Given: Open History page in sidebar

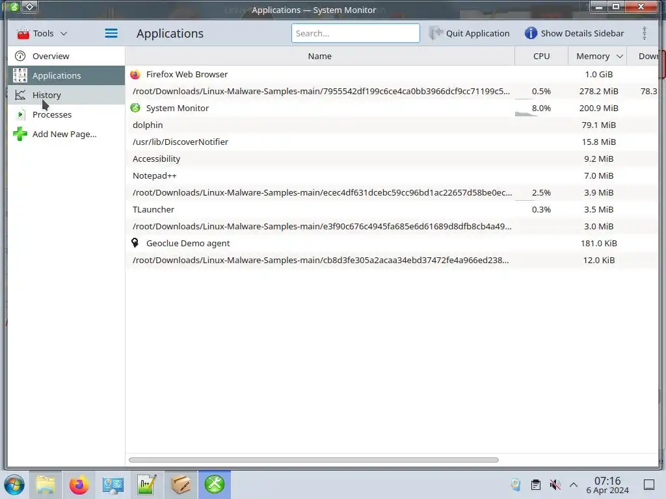Looking at the screenshot, I should click(x=66, y=95).
